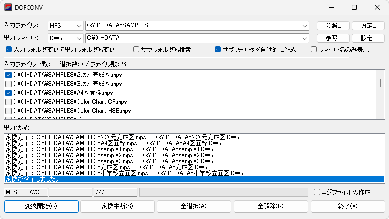
Task: Enable ログファイルの作成 checkbox
Action: [317, 192]
